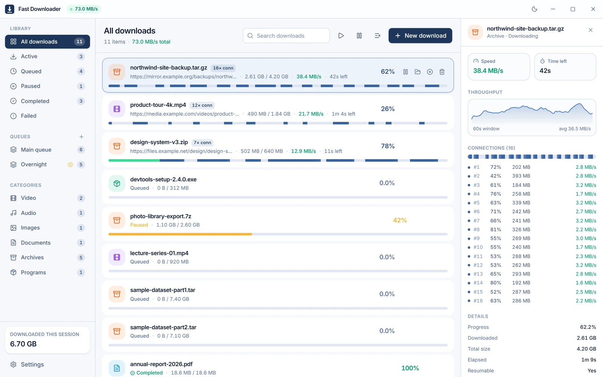Click the design-system-v3.zip segmented progress bar
This screenshot has width=603, height=377.
click(278, 160)
